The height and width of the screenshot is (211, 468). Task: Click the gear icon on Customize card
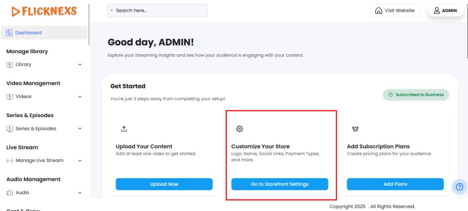coord(240,129)
